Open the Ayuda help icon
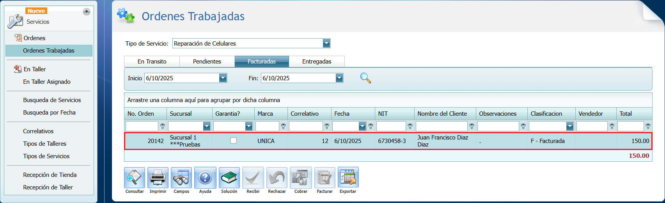665x203 pixels. coord(205,178)
